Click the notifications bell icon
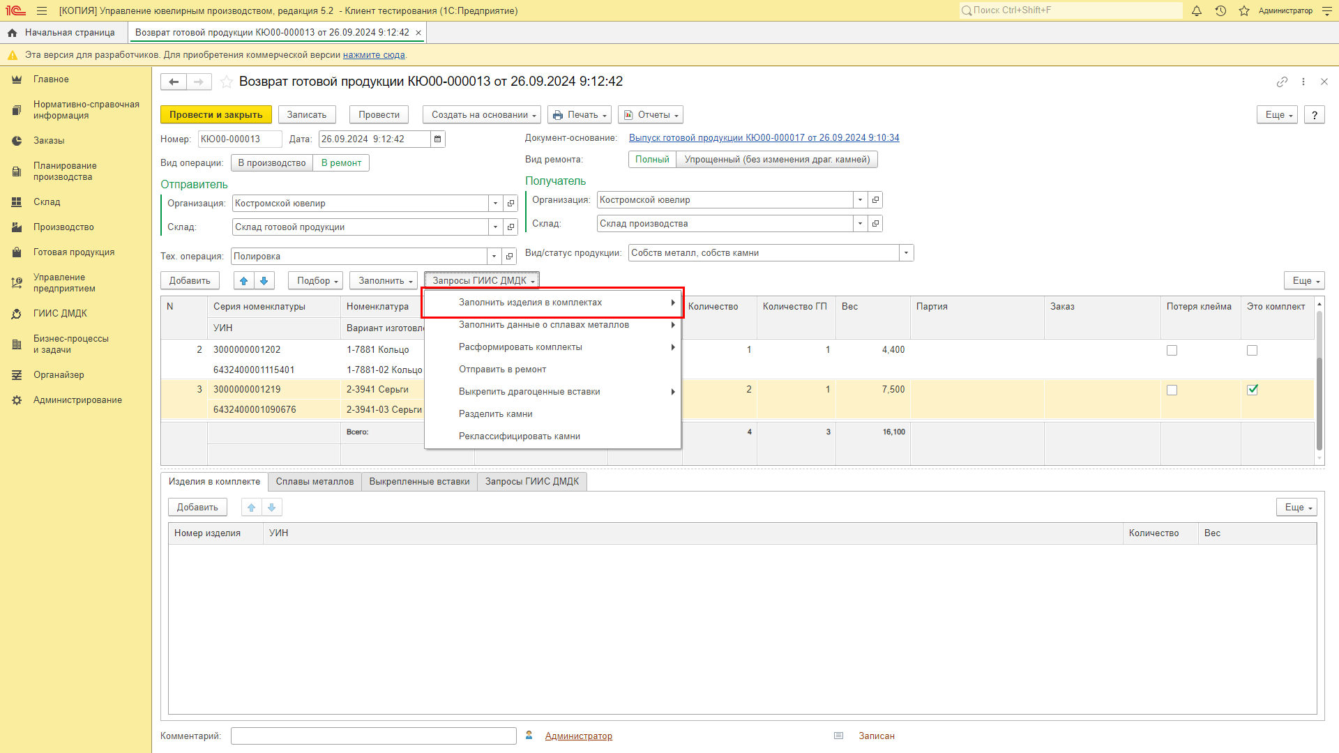Image resolution: width=1339 pixels, height=753 pixels. tap(1197, 10)
